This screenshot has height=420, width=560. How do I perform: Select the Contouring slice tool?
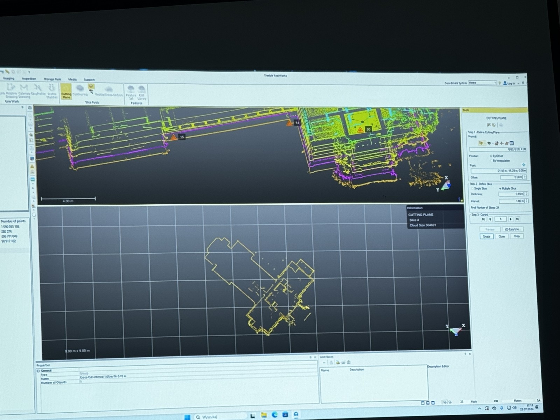[80, 90]
